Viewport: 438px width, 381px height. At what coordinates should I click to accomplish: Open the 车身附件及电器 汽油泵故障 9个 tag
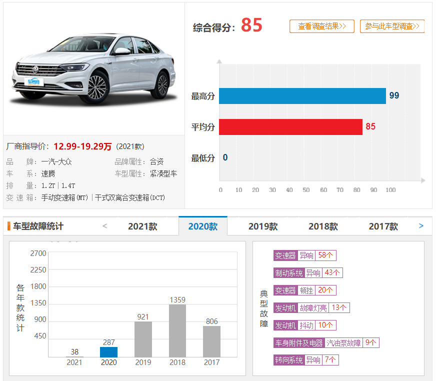pyautogui.click(x=326, y=342)
